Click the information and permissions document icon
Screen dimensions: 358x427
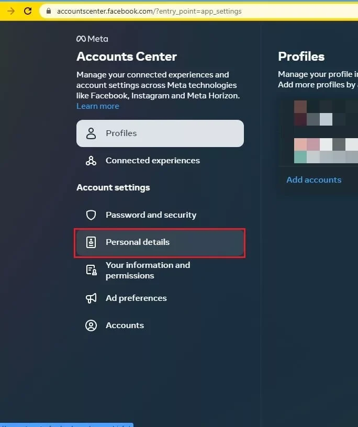click(x=91, y=270)
